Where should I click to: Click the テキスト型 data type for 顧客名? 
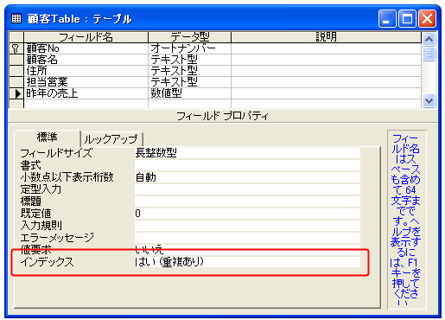pos(189,60)
